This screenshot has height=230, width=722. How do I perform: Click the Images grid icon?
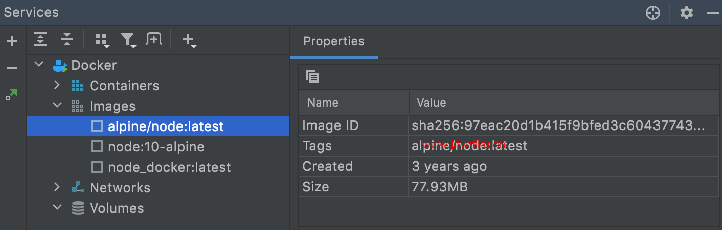tap(77, 106)
